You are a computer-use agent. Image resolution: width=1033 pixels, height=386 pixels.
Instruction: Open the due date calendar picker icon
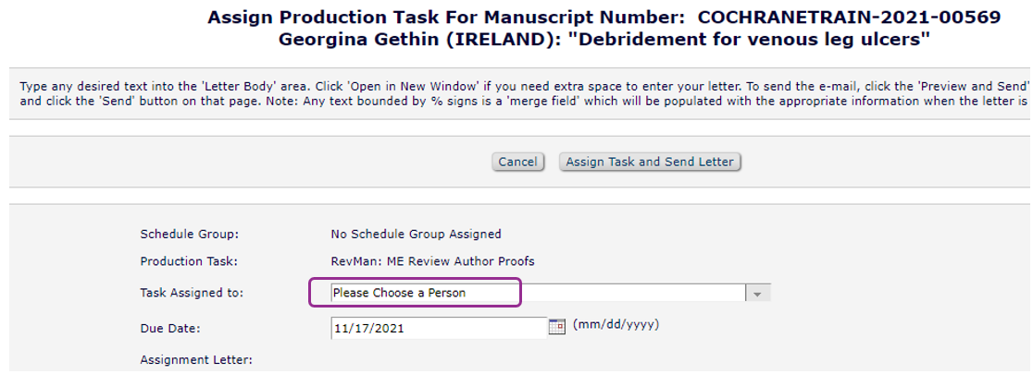point(556,327)
